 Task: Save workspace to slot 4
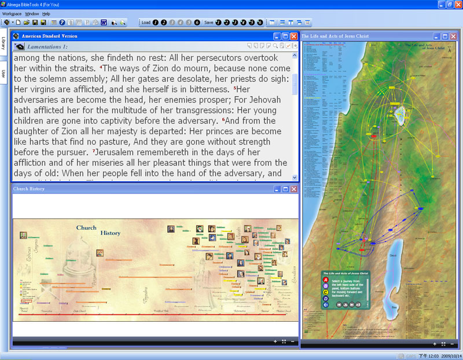pos(243,23)
